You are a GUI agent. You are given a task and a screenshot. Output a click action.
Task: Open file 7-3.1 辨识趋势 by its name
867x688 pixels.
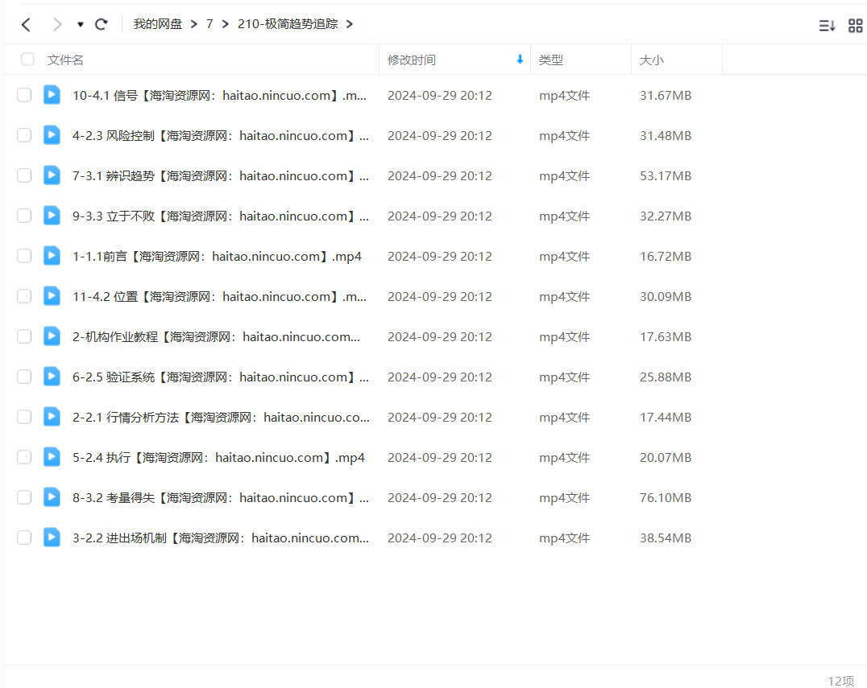point(221,175)
